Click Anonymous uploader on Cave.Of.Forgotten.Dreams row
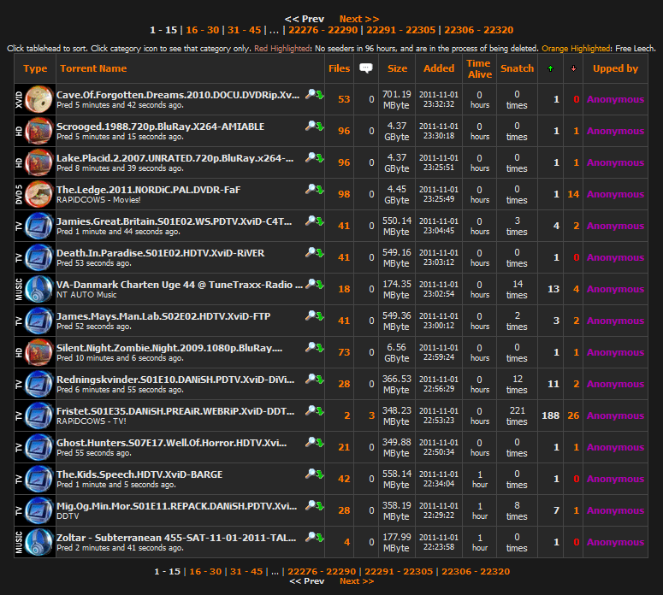The height and width of the screenshot is (595, 663). click(x=615, y=99)
